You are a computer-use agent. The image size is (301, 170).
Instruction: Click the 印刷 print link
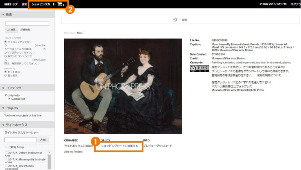pos(185,20)
